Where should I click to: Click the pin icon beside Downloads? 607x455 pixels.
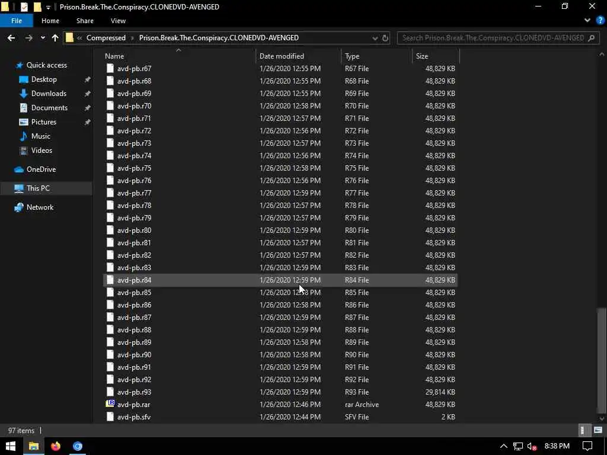coord(88,94)
